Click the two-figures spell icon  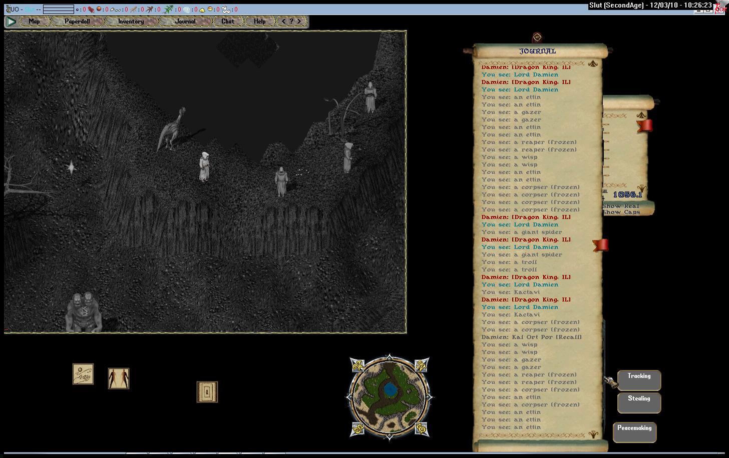[x=119, y=378]
